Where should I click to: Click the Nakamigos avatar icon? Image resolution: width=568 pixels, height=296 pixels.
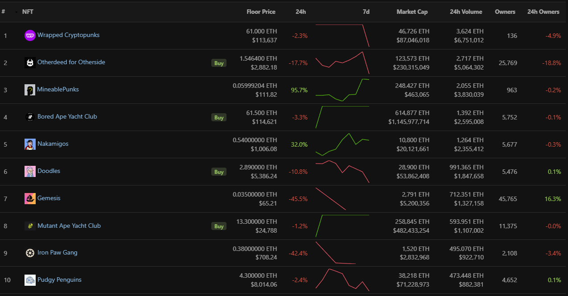(30, 144)
